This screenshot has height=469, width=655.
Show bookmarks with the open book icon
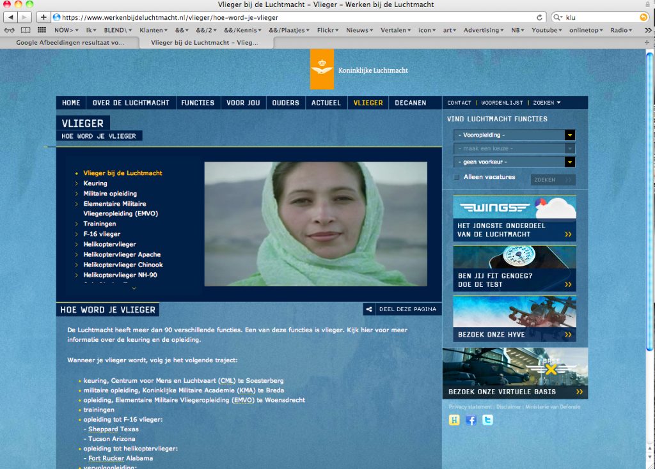[x=26, y=30]
